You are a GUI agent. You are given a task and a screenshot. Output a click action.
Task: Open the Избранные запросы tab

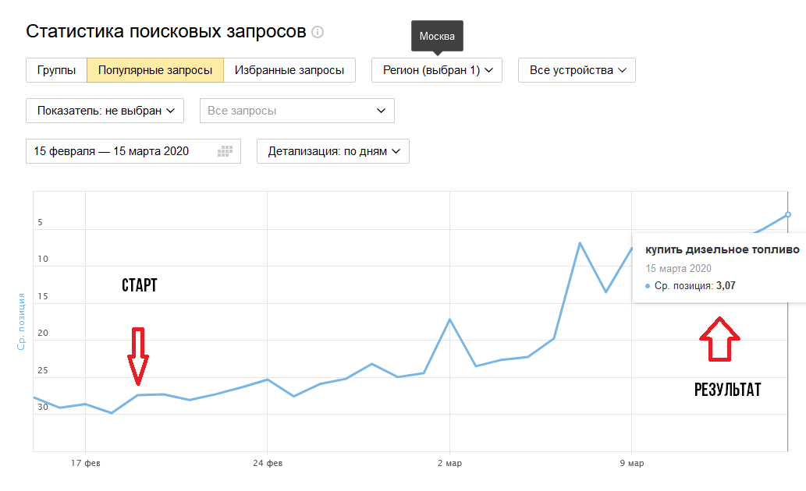point(289,70)
